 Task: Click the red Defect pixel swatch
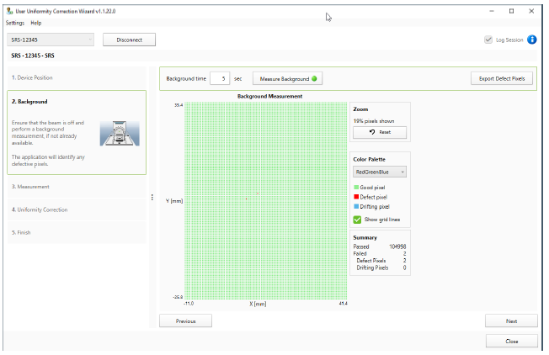tap(356, 197)
